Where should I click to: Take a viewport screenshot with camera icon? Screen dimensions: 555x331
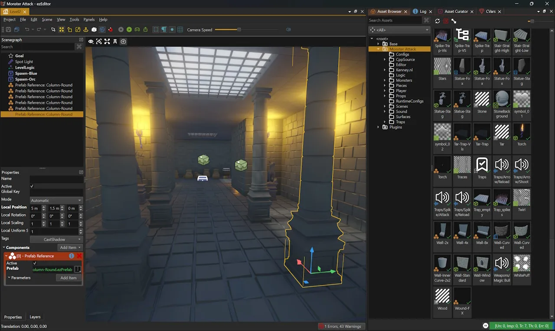point(123,41)
